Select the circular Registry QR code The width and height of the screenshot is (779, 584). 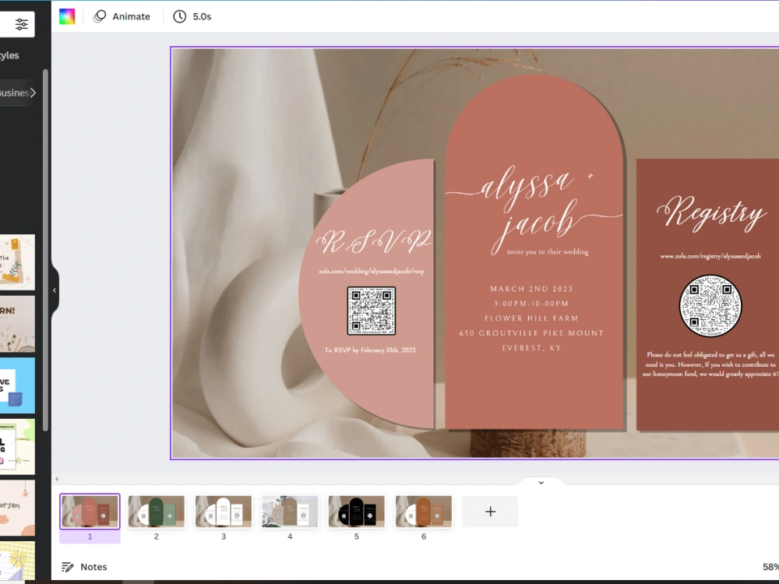click(710, 306)
